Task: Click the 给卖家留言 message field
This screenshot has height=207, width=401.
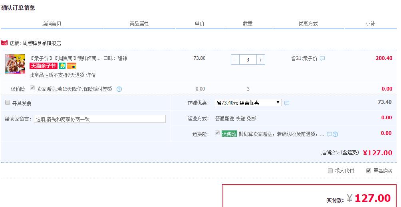Action: 100,119
